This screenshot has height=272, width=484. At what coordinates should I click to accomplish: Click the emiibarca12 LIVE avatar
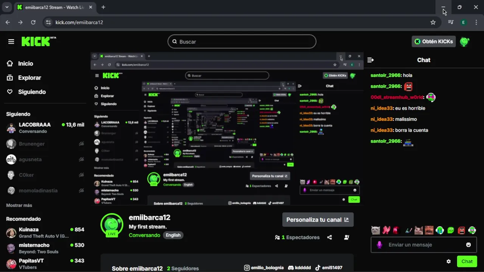pyautogui.click(x=112, y=226)
